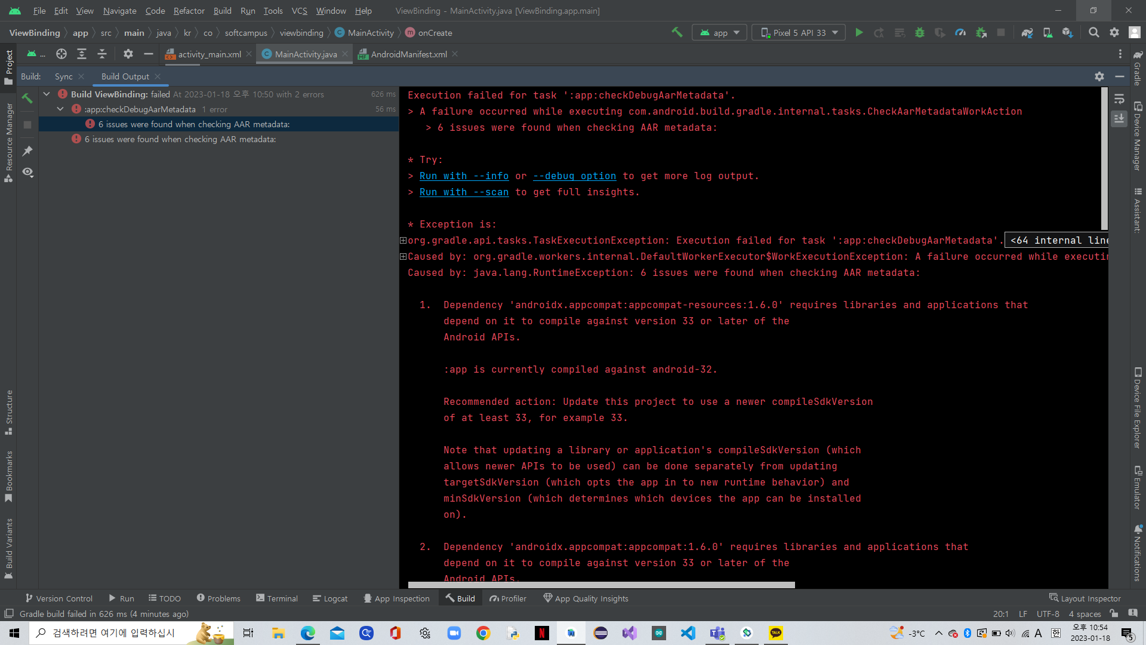Click the build output vertical scrollbar
Viewport: 1146px width, 645px height.
1104,158
